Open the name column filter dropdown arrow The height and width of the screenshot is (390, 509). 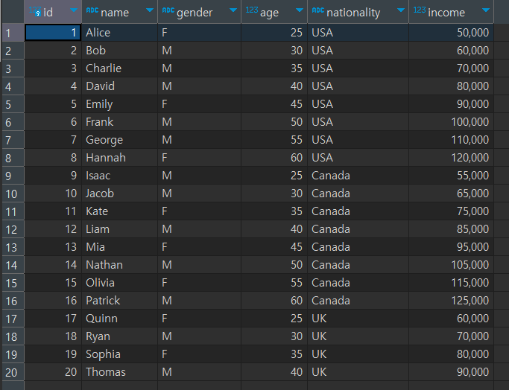coord(149,10)
